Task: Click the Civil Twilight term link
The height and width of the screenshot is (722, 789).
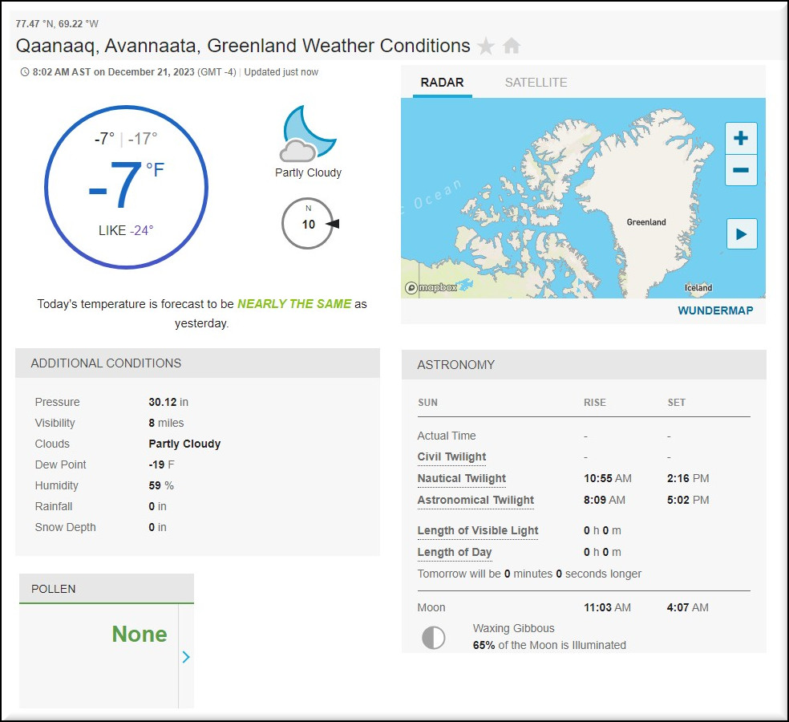Action: (451, 457)
